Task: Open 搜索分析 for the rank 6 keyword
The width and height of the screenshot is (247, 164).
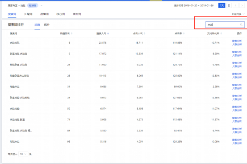Action: (x=237, y=41)
